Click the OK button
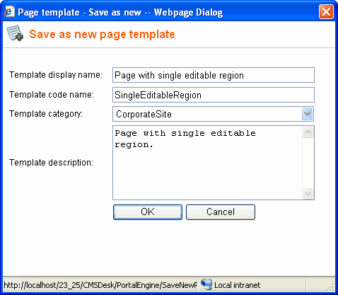 tap(148, 212)
